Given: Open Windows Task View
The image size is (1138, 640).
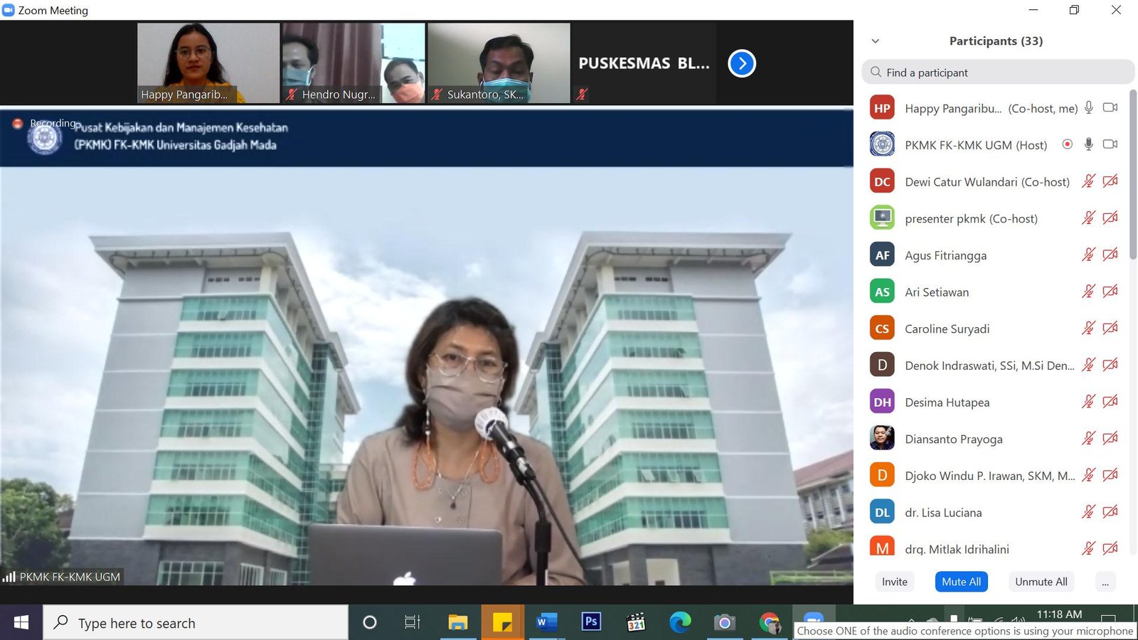Looking at the screenshot, I should 413,622.
